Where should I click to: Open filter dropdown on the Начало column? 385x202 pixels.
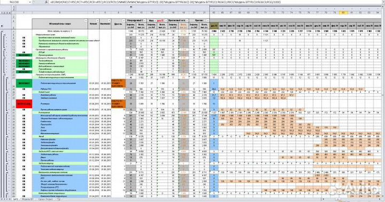[97, 21]
